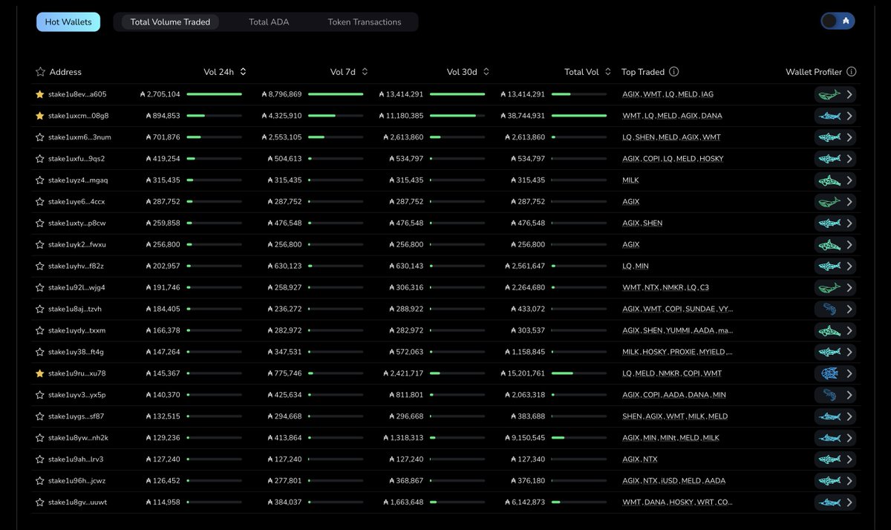
Task: Click Total Vol value ₳ 15,201,761
Action: coord(523,373)
